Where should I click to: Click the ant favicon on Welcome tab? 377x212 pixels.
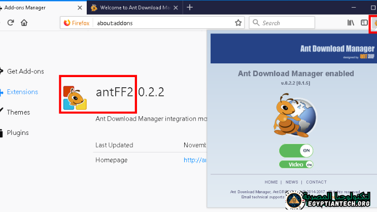tap(94, 8)
